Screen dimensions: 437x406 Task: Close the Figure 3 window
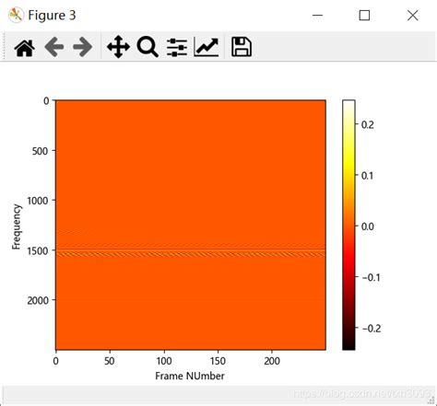click(413, 15)
